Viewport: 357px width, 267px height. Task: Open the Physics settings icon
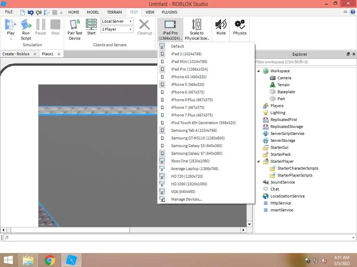(240, 24)
